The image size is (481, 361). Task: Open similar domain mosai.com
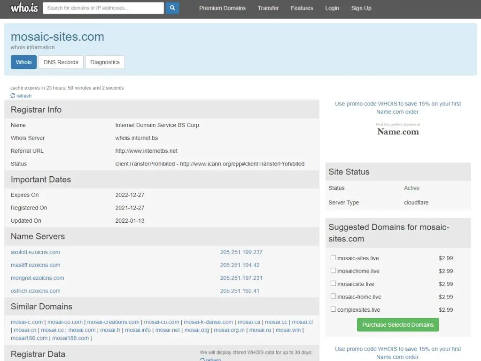pos(82,330)
